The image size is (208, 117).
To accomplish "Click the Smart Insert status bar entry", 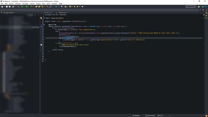I will (x=151, y=116).
